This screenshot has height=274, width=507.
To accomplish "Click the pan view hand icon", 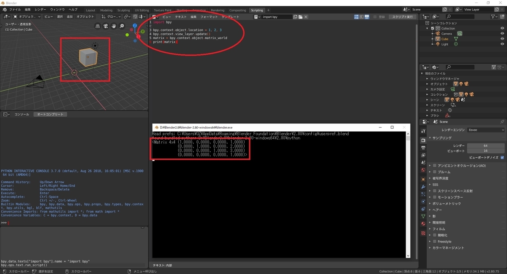I will (x=114, y=26).
